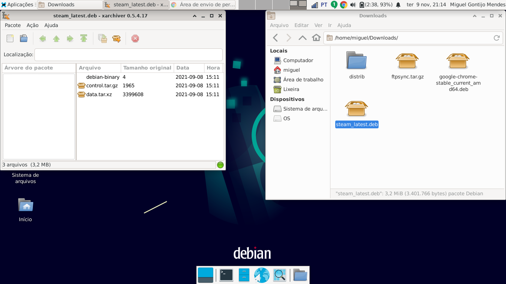
Task: Sort by the Arquivo column header
Action: click(x=99, y=68)
